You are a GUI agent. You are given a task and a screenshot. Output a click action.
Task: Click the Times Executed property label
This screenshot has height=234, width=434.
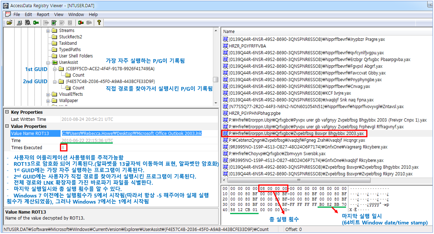26,148
